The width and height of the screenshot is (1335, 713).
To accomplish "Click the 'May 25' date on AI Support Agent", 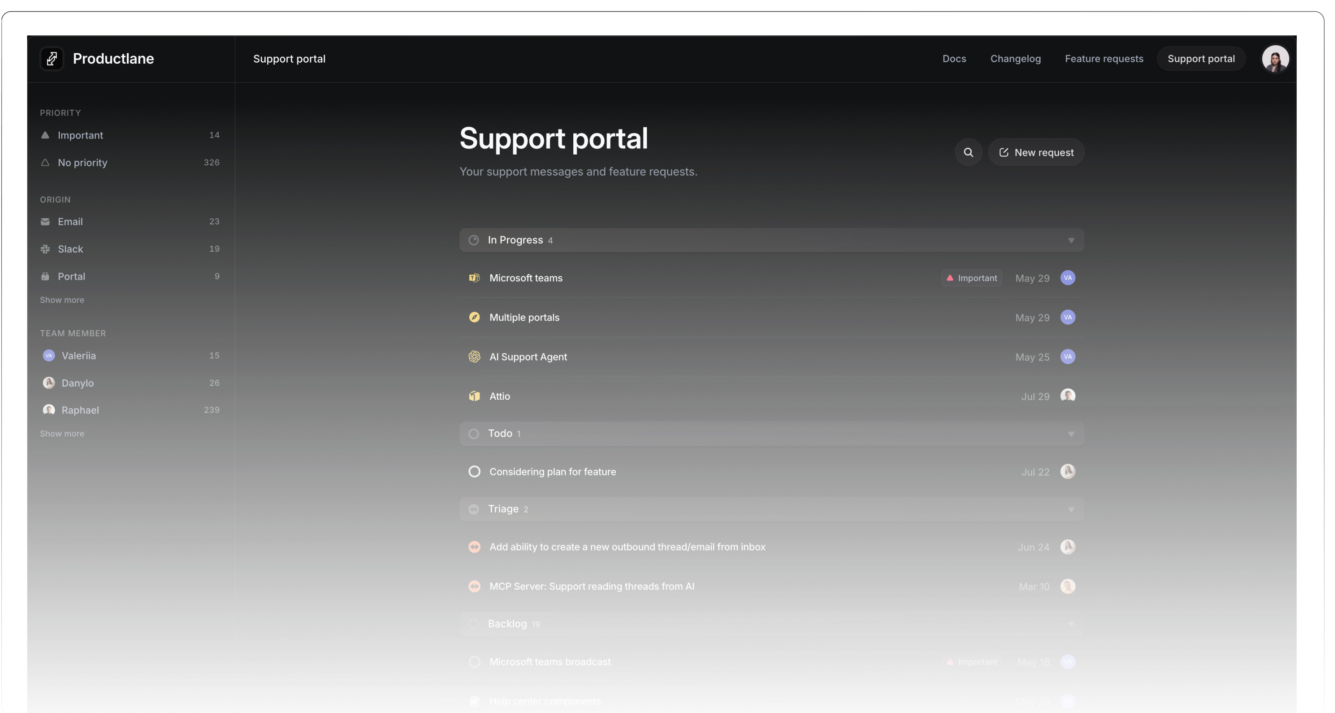I will (x=1032, y=357).
